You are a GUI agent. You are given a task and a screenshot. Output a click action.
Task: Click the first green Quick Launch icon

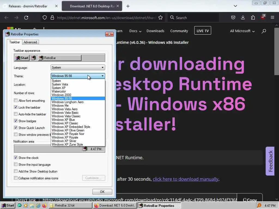click(19, 205)
